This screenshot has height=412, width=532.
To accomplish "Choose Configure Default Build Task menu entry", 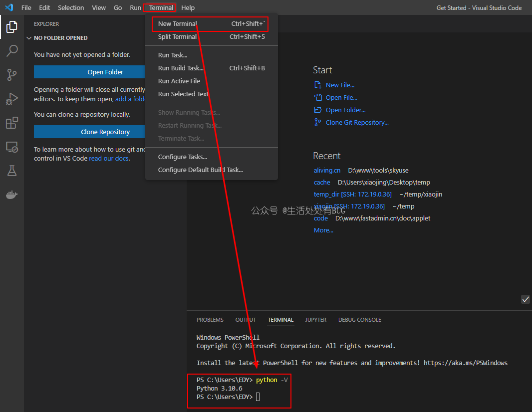I will [200, 170].
